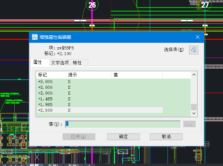This screenshot has height=166, width=223.
Task: Switch to the 文字选项 tab
Action: 60,62
